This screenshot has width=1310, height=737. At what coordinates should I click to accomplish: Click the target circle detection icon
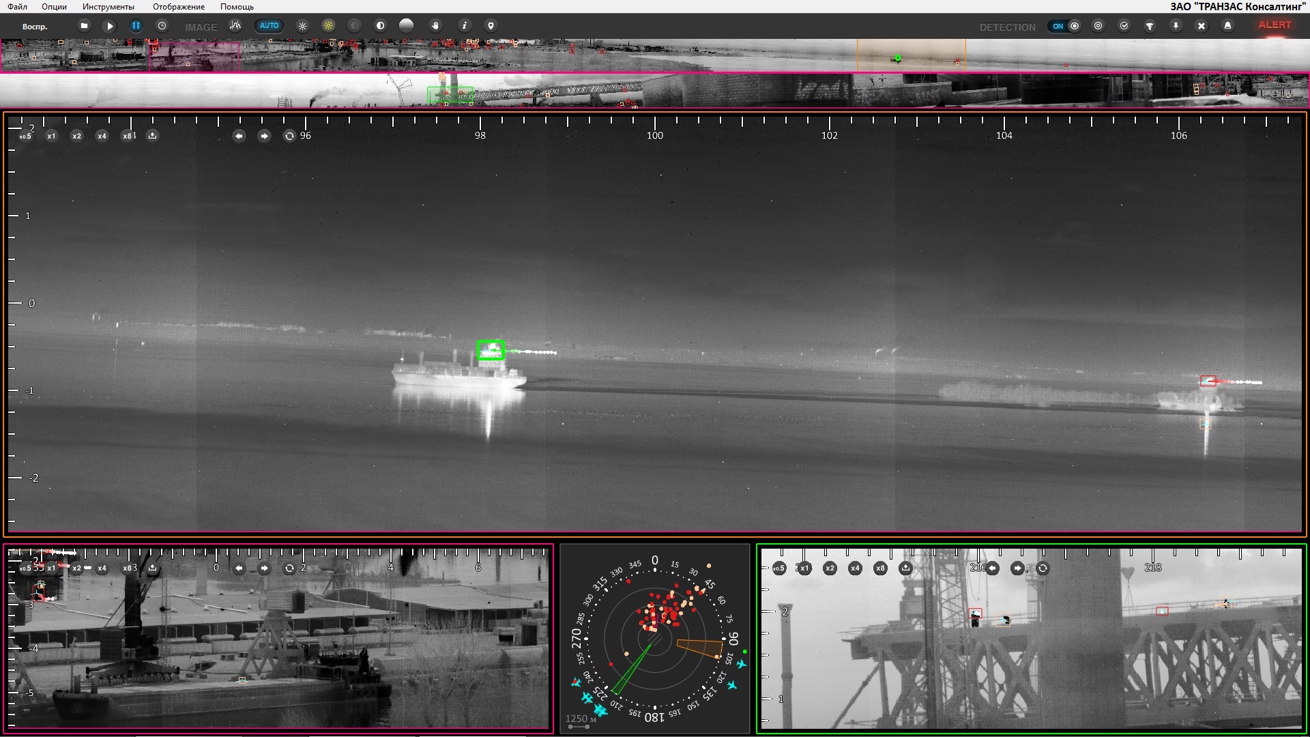click(1098, 26)
